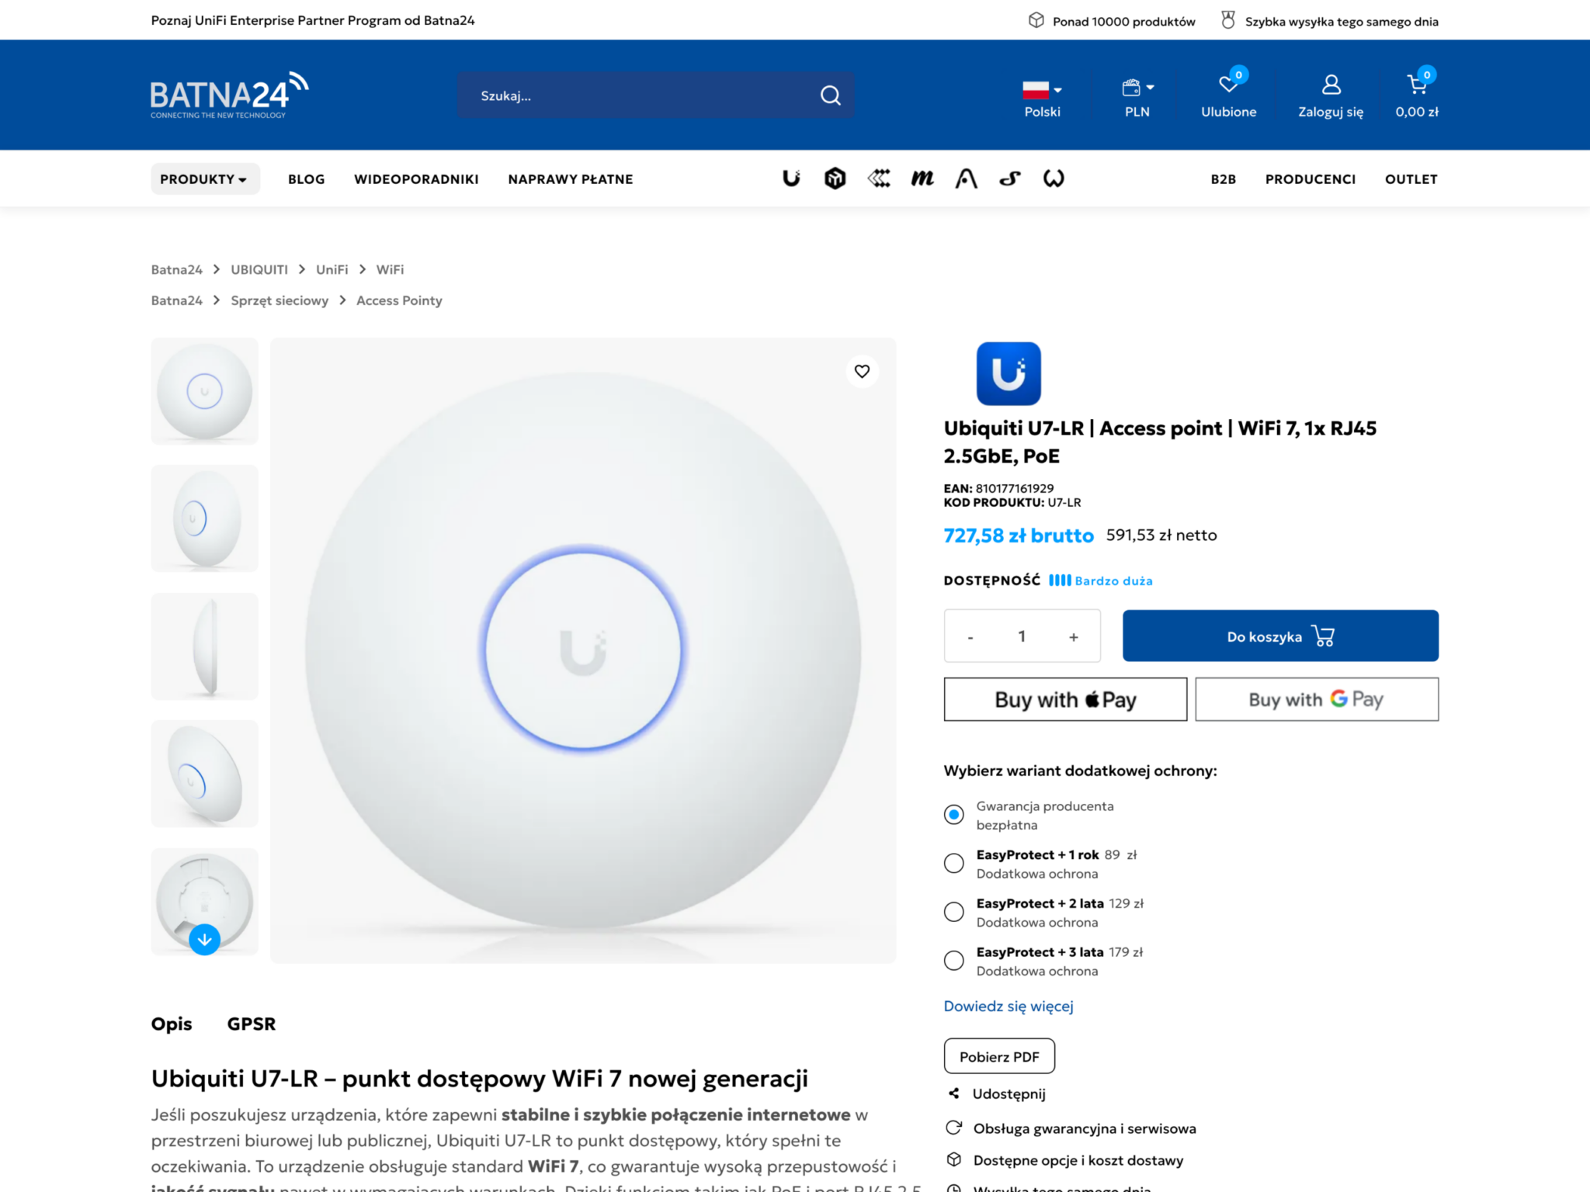Select the EasyProtect + 2 lata option
Image resolution: width=1590 pixels, height=1192 pixels.
(953, 912)
